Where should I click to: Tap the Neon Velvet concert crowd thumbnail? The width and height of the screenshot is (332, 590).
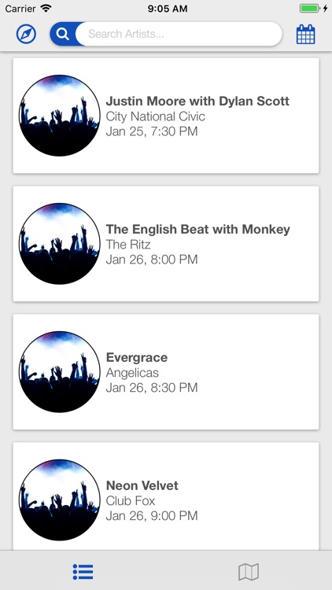tap(60, 500)
